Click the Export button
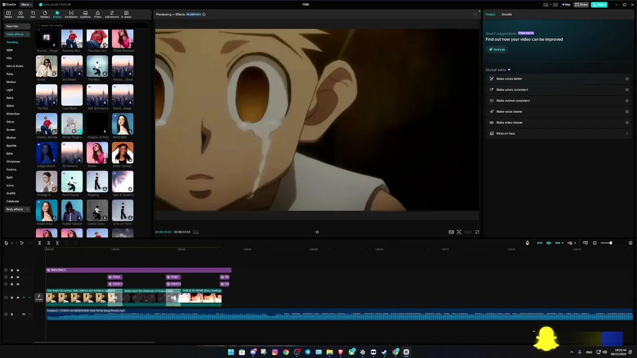The image size is (637, 358). pyautogui.click(x=599, y=4)
